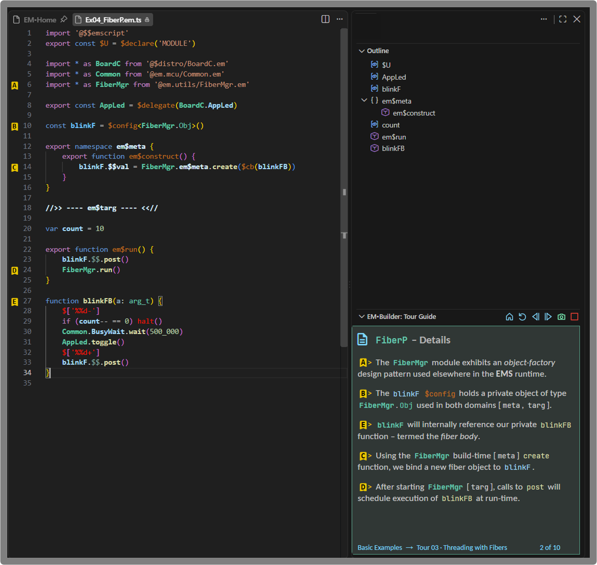The image size is (597, 565).
Task: Click the pin icon on EM-Home tab
Action: pos(64,19)
